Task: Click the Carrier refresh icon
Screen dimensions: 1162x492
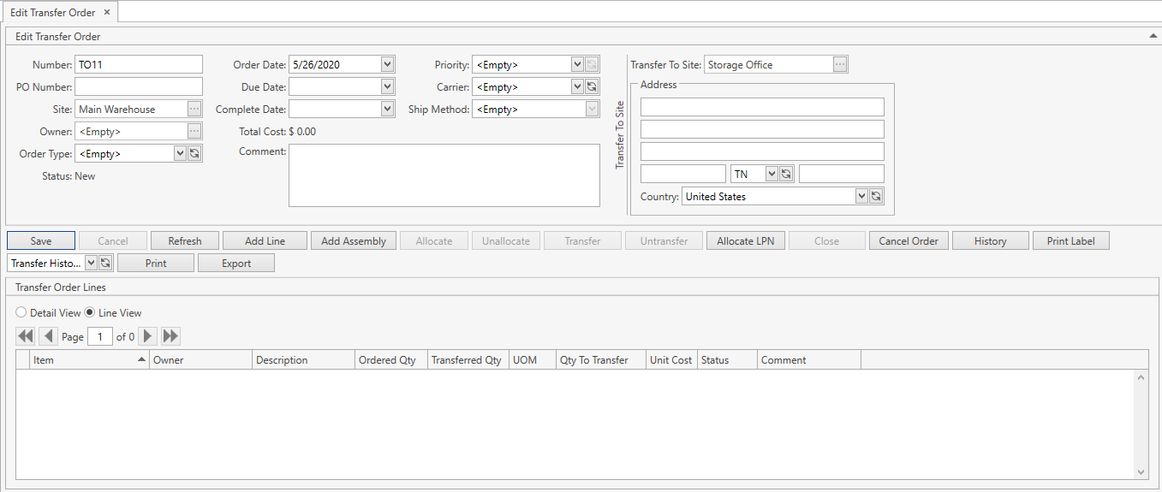Action: (592, 87)
